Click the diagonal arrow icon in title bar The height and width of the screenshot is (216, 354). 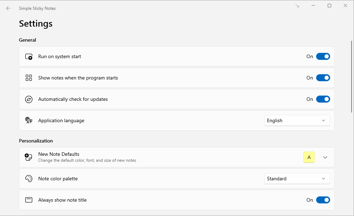tap(298, 6)
